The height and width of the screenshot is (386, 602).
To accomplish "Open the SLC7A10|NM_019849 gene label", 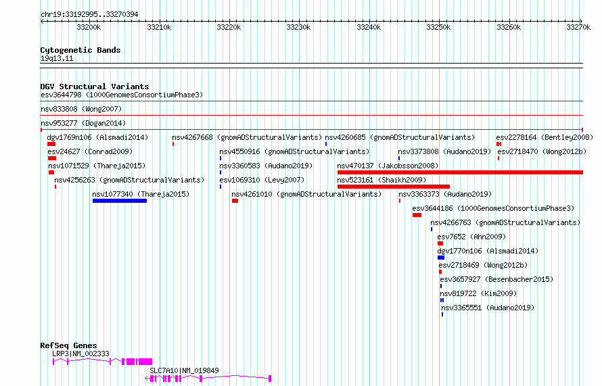I will [184, 370].
